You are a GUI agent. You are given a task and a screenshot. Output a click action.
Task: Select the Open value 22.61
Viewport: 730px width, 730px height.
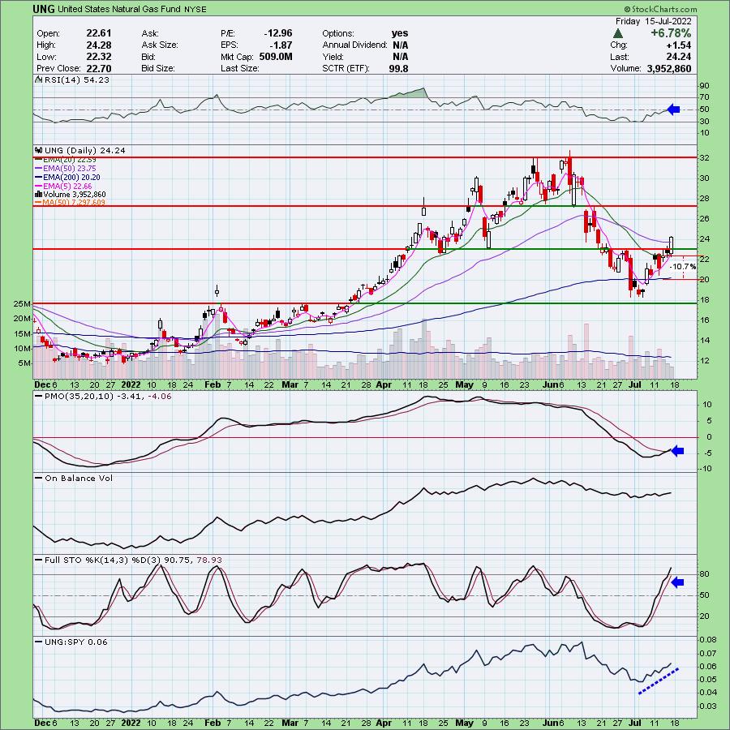click(x=99, y=33)
